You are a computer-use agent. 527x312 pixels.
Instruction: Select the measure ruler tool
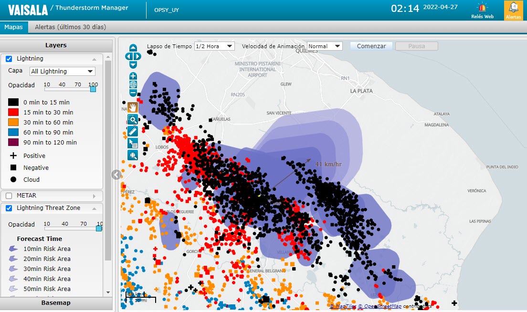(133, 131)
